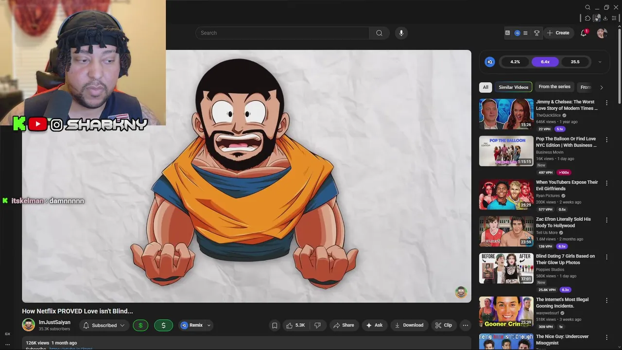Clip the video

(x=443, y=325)
